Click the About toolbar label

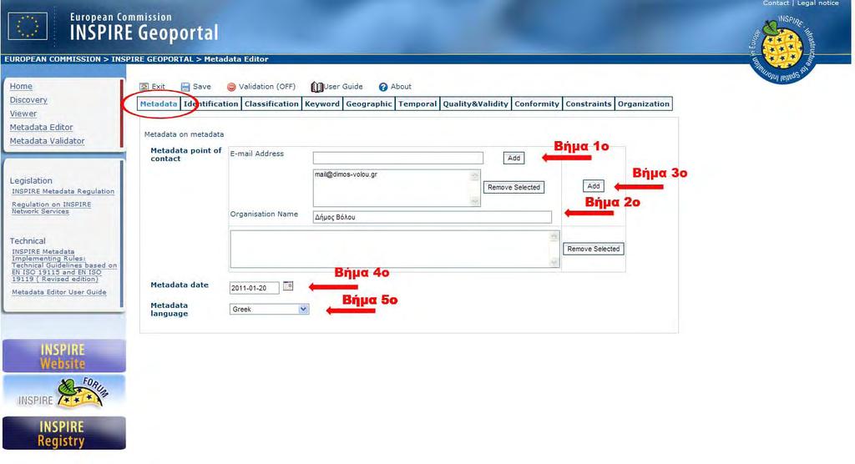click(x=401, y=87)
